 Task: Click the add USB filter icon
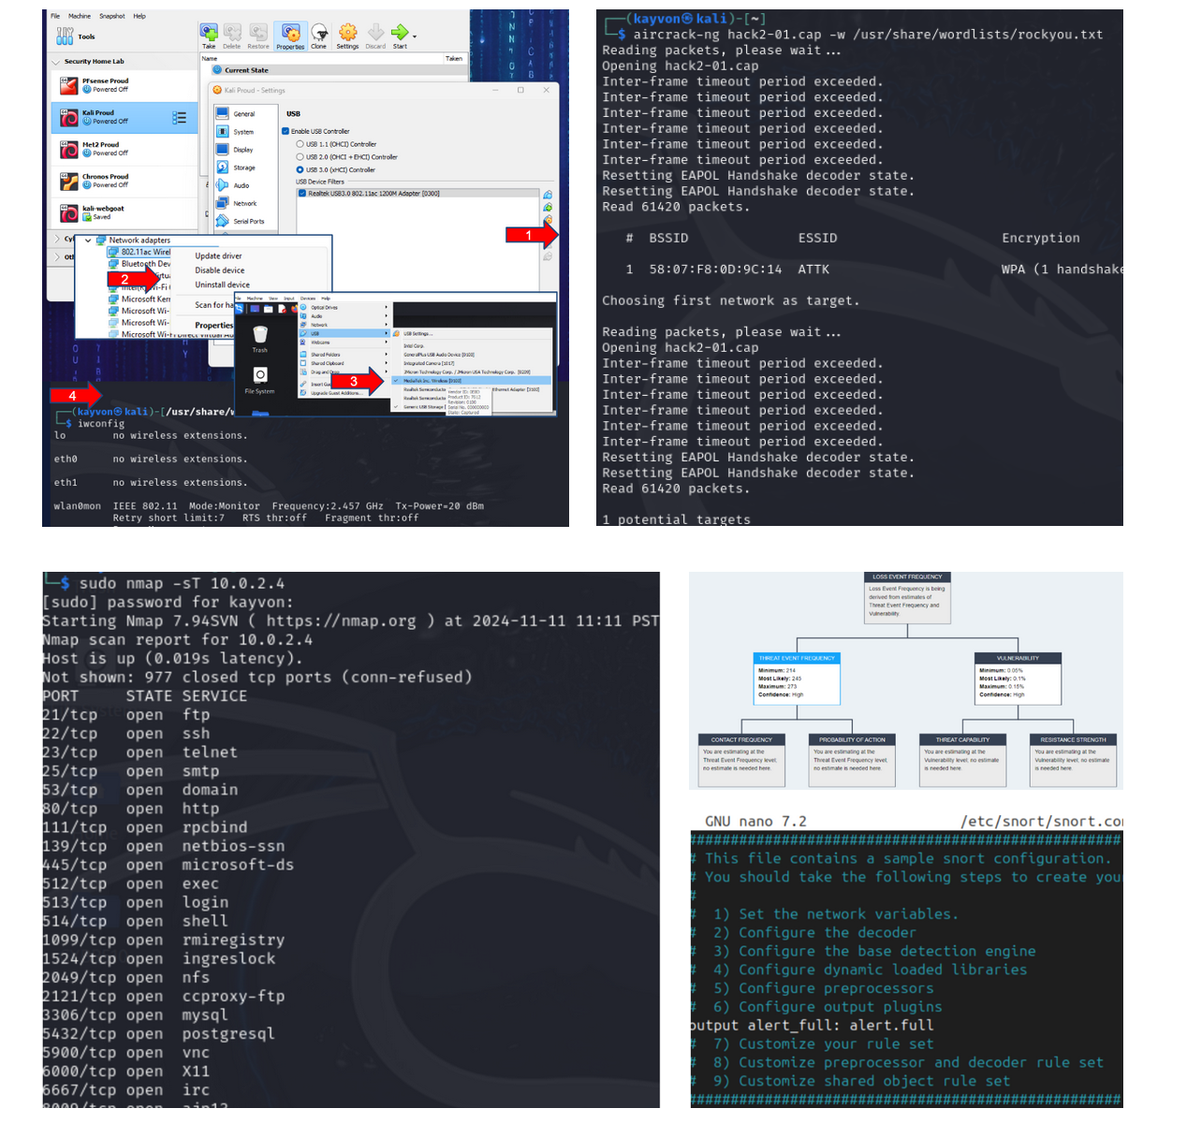[x=548, y=207]
